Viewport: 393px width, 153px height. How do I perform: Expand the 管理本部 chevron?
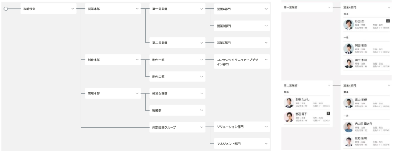(x=137, y=93)
